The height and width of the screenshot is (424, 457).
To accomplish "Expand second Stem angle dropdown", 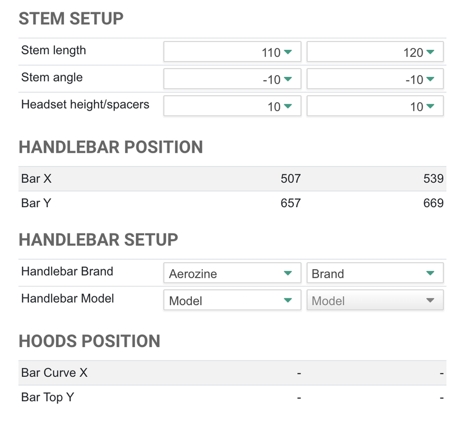I will (x=375, y=79).
